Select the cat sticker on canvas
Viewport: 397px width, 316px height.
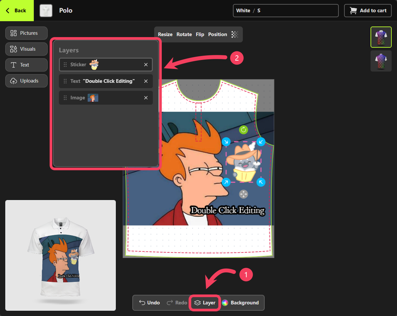point(243,162)
